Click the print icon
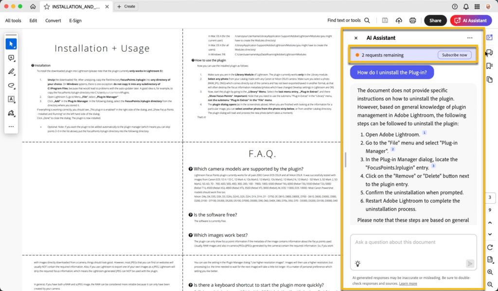The width and height of the screenshot is (498, 291). [x=412, y=20]
